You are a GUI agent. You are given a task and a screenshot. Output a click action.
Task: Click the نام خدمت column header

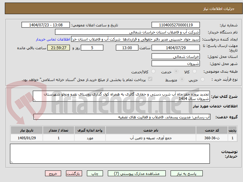[151, 130]
